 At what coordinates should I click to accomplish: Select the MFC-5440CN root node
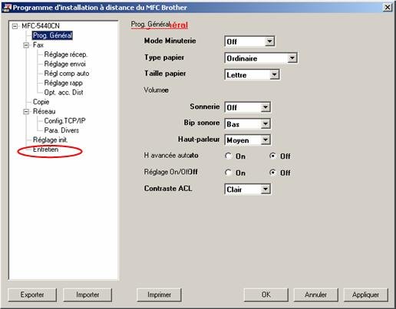pos(41,26)
